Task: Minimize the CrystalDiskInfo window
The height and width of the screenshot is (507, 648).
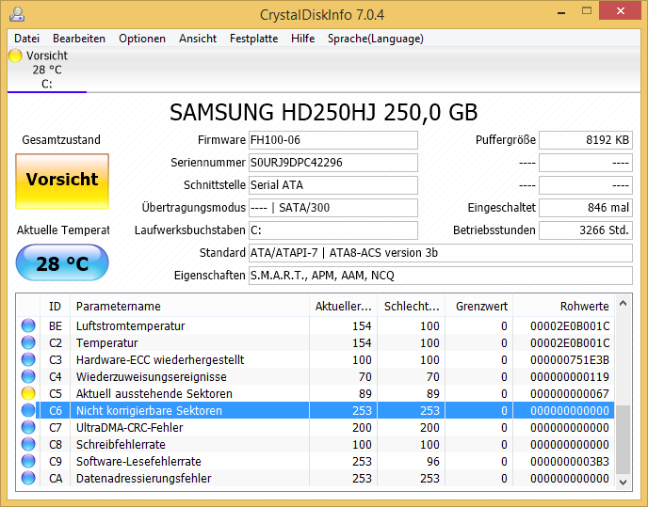Action: point(561,12)
